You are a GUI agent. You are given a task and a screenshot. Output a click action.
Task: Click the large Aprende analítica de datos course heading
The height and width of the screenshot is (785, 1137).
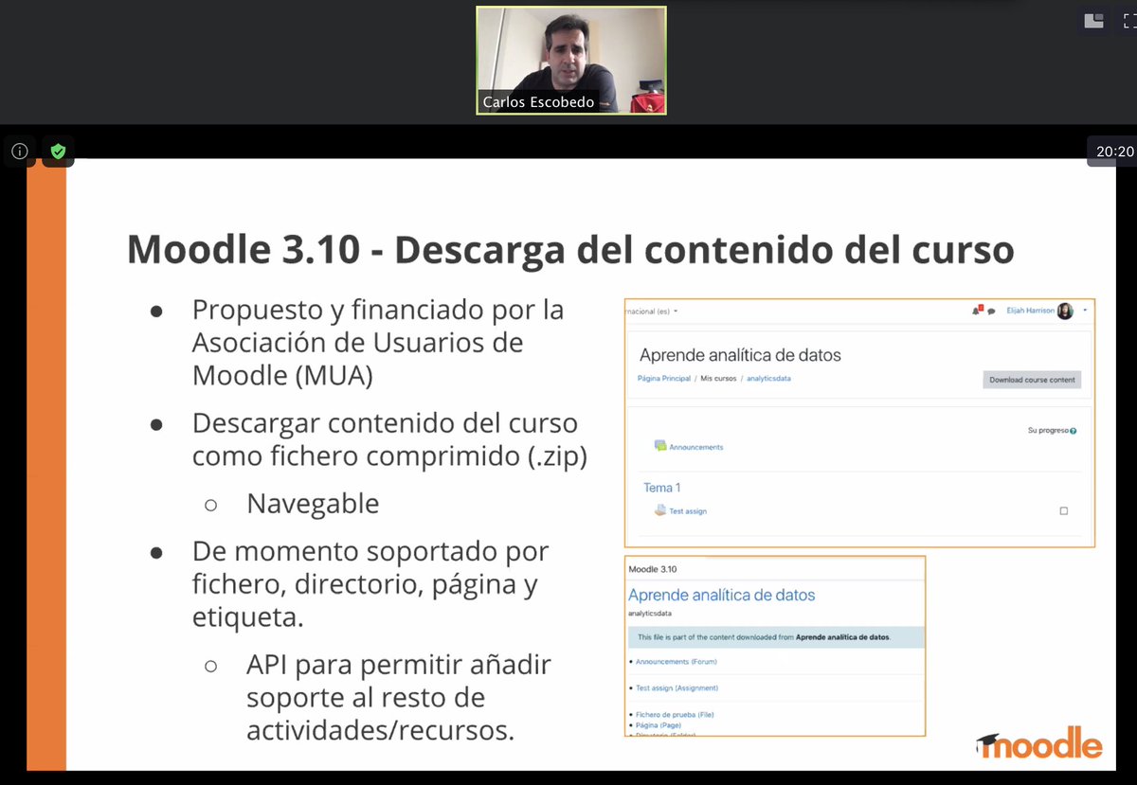pos(740,355)
